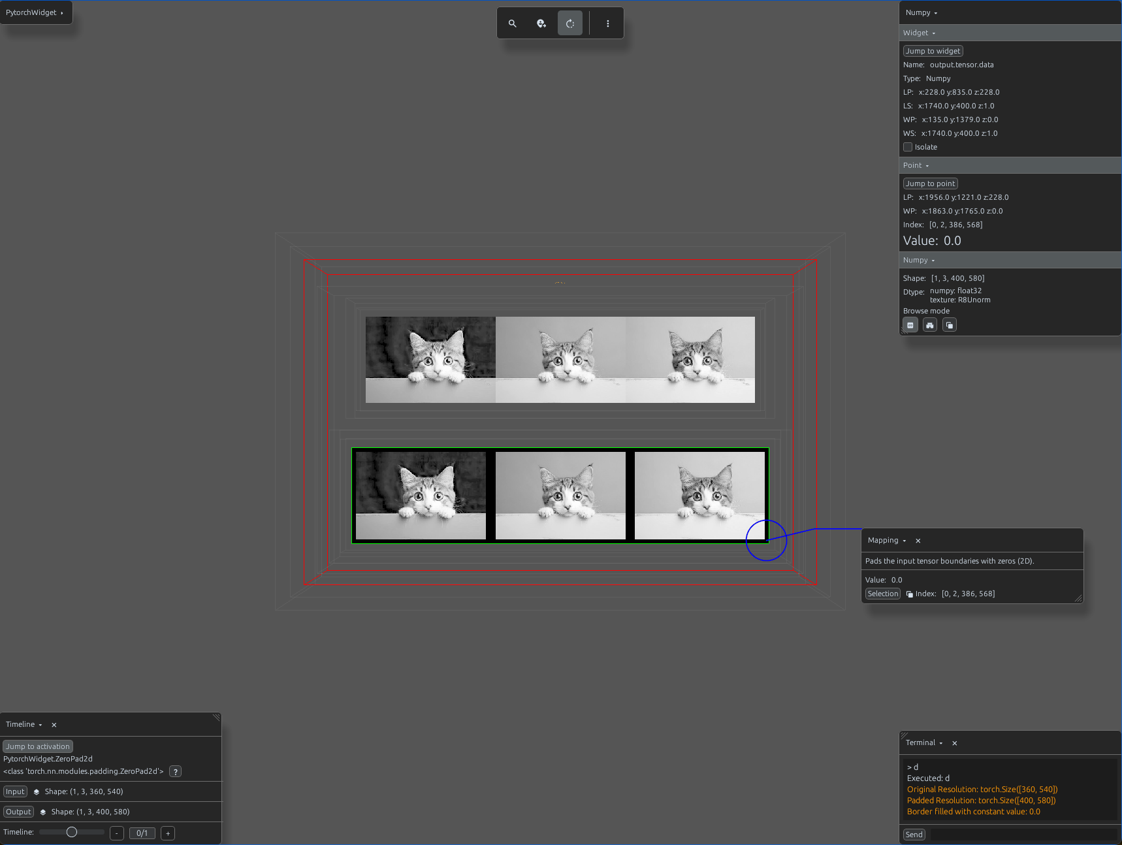
Task: Click the padded middle cat image in bottom row
Action: click(x=560, y=496)
